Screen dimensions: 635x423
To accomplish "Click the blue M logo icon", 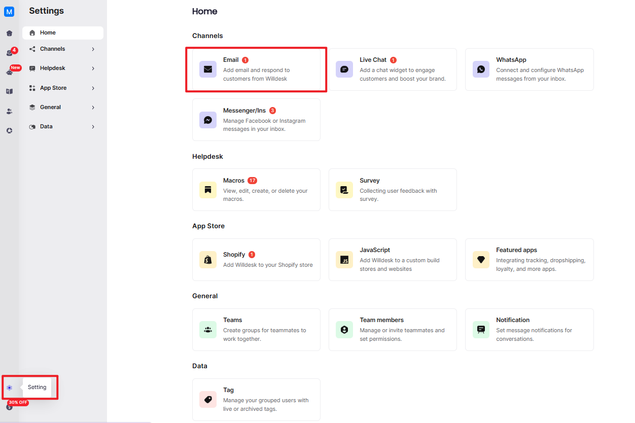I will (9, 12).
